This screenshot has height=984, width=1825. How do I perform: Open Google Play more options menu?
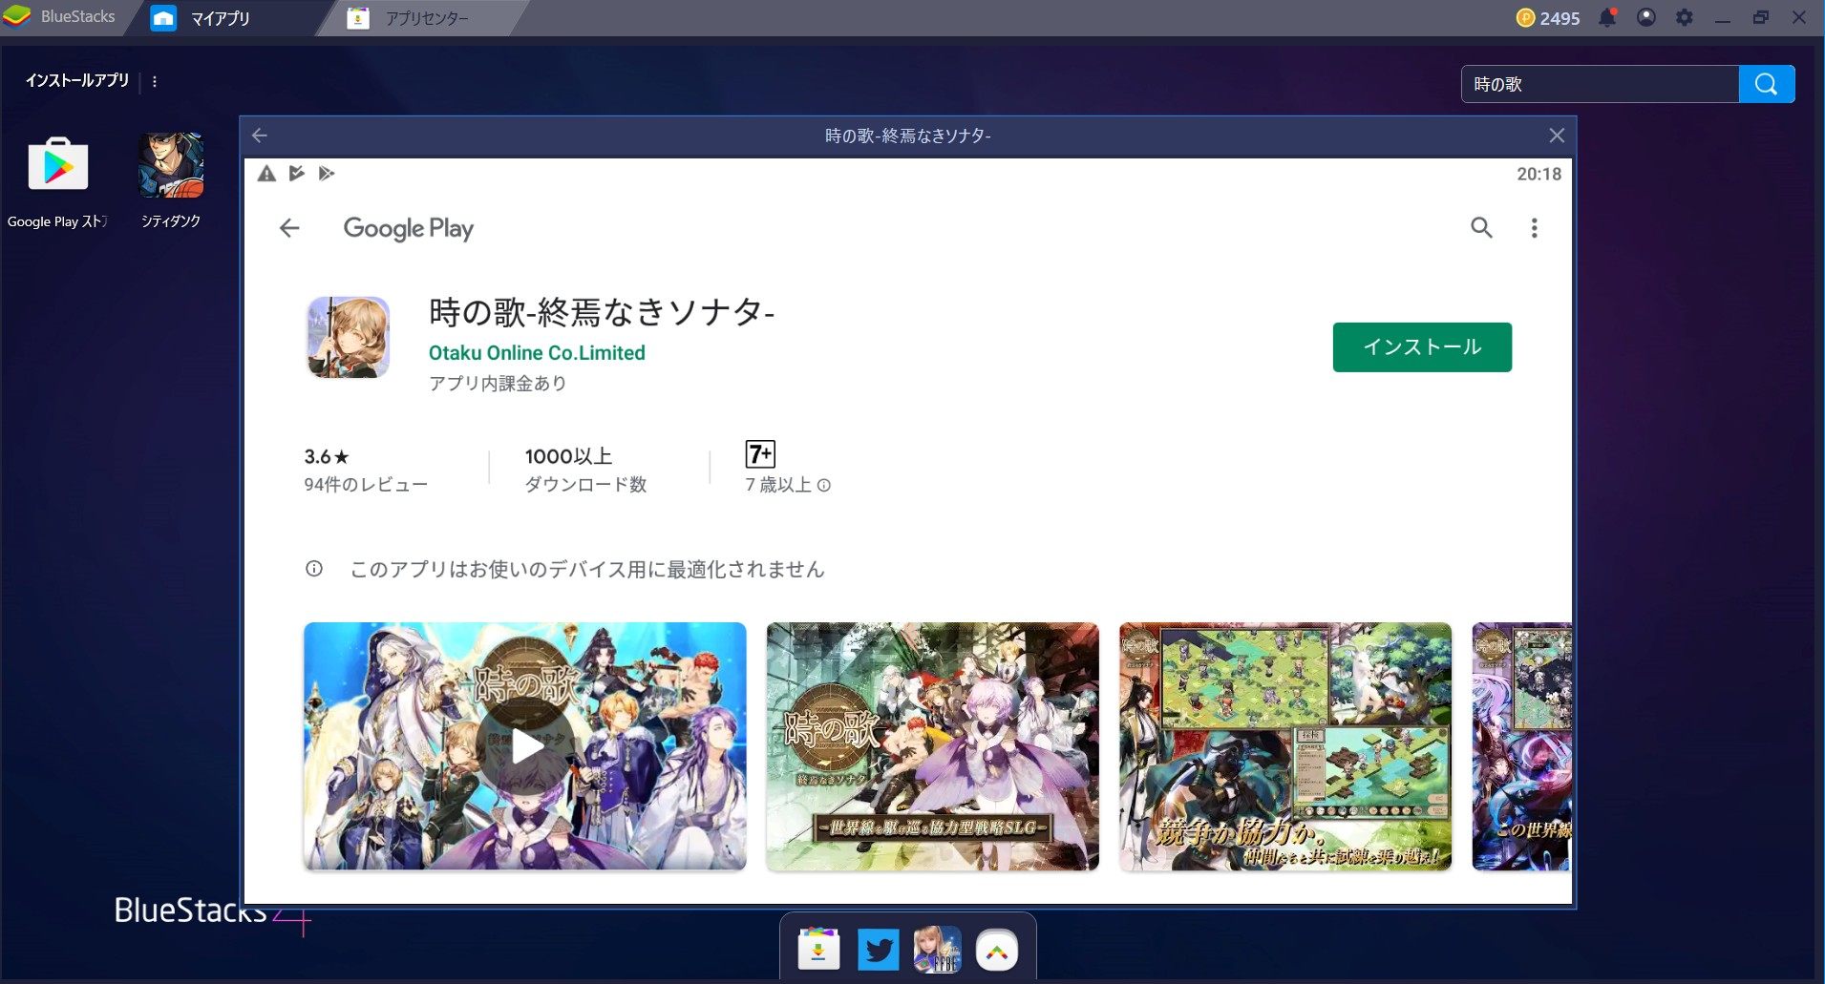[1535, 228]
